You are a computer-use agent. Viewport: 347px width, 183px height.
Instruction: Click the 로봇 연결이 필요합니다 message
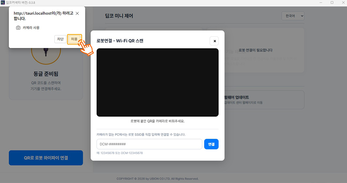(255, 50)
